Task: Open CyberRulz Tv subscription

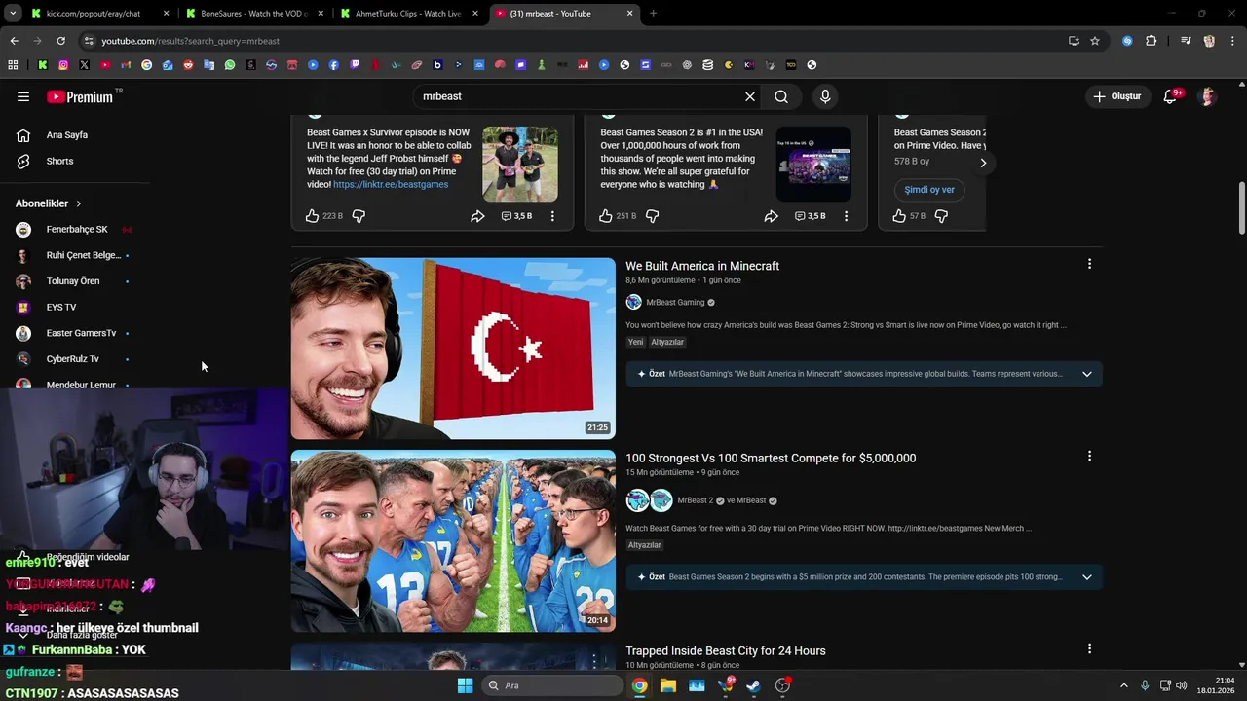Action: (72, 359)
